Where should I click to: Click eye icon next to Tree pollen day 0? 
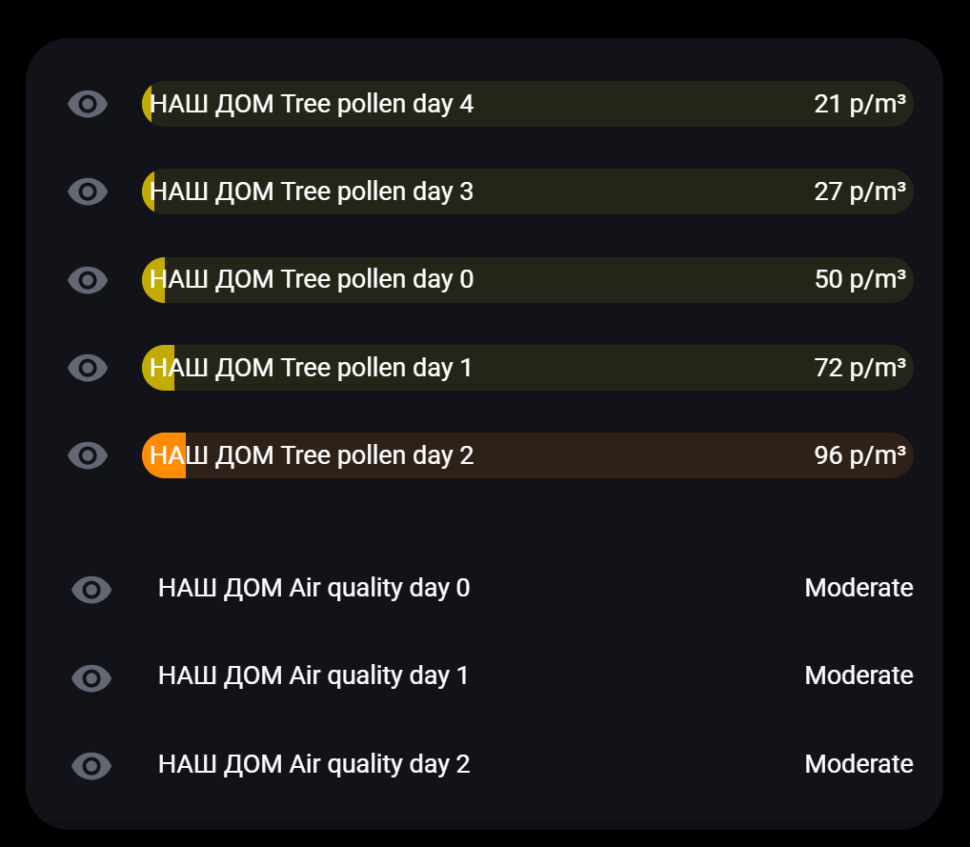pyautogui.click(x=88, y=280)
